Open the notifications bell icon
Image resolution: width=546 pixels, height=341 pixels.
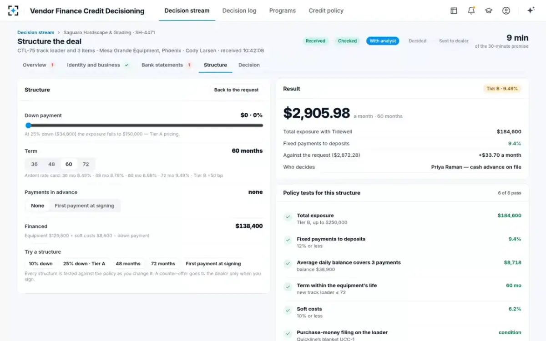[471, 10]
